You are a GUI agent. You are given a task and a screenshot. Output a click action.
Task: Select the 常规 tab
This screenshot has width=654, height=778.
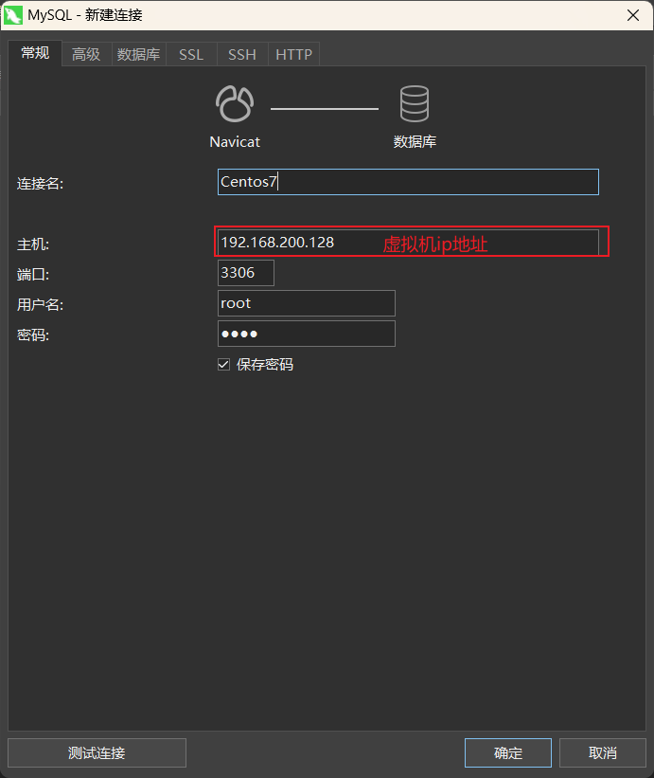[x=35, y=53]
